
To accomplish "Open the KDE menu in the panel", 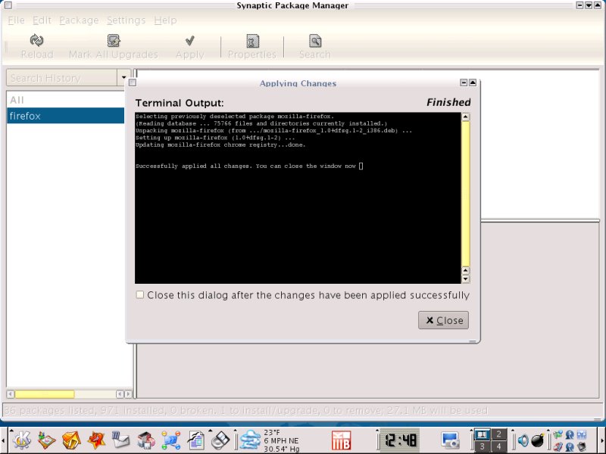I will click(x=21, y=440).
